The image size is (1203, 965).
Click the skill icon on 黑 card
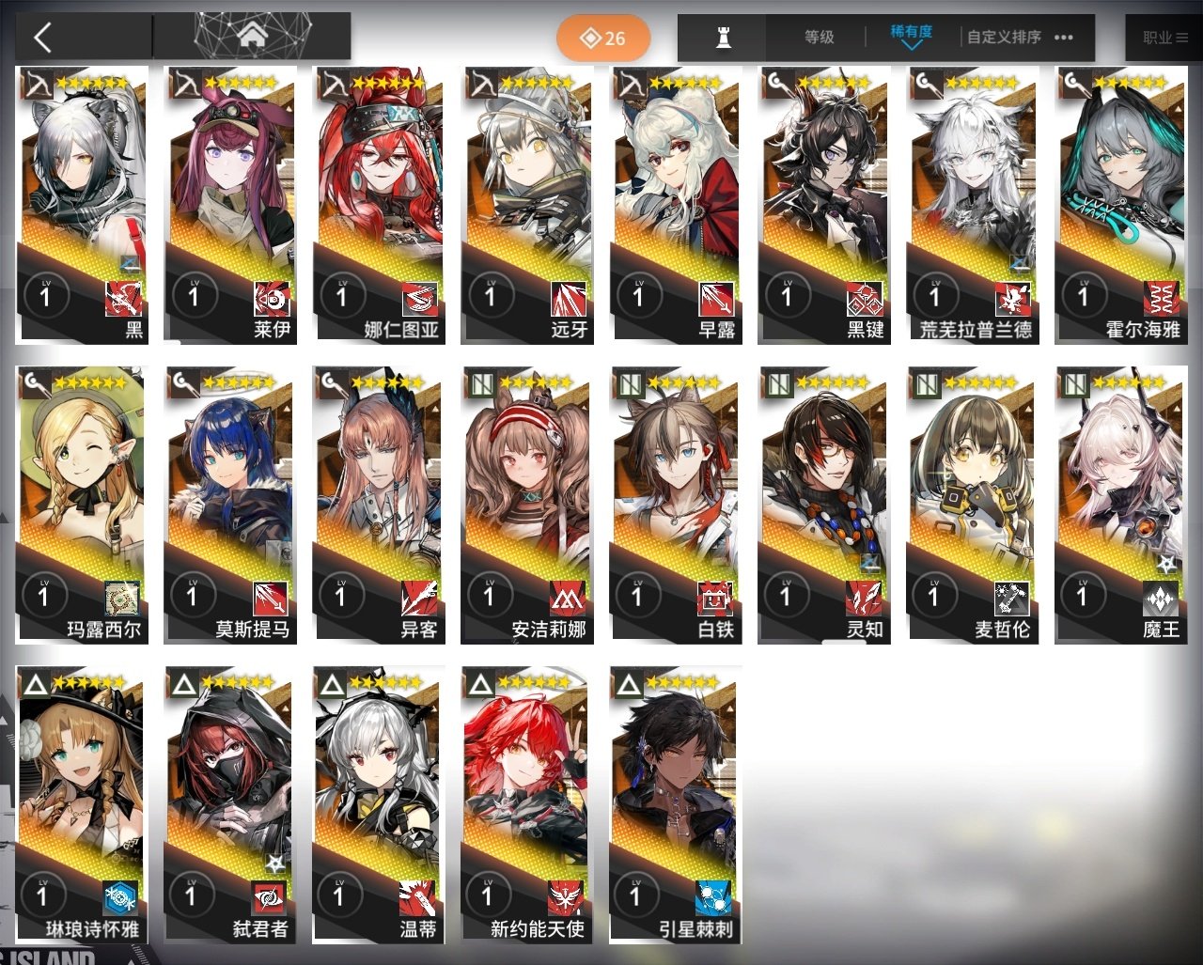point(123,299)
